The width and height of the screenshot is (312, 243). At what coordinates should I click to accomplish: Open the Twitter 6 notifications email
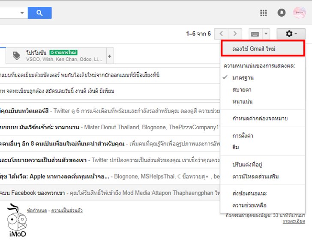[x=110, y=111]
